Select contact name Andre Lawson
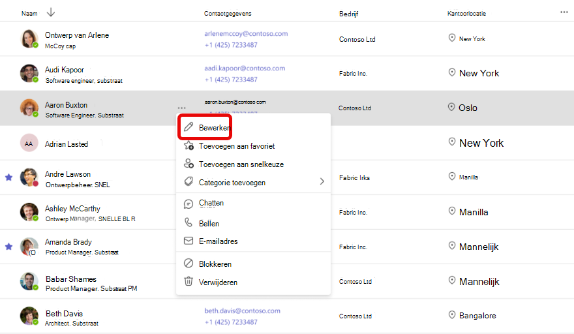The image size is (574, 334). [68, 174]
